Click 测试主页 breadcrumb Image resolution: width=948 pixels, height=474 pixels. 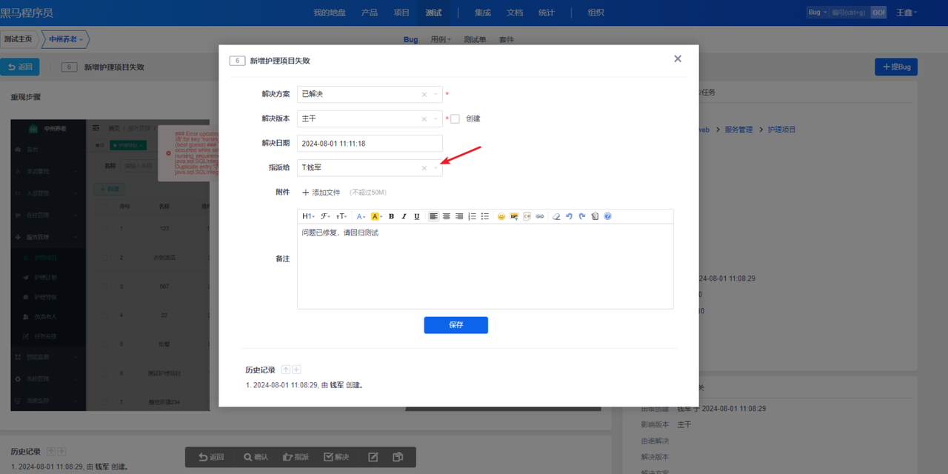(x=18, y=39)
